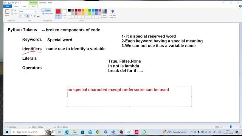The image size is (242, 136).
Task: Open File Explorer from the taskbar
Action: click(x=75, y=132)
